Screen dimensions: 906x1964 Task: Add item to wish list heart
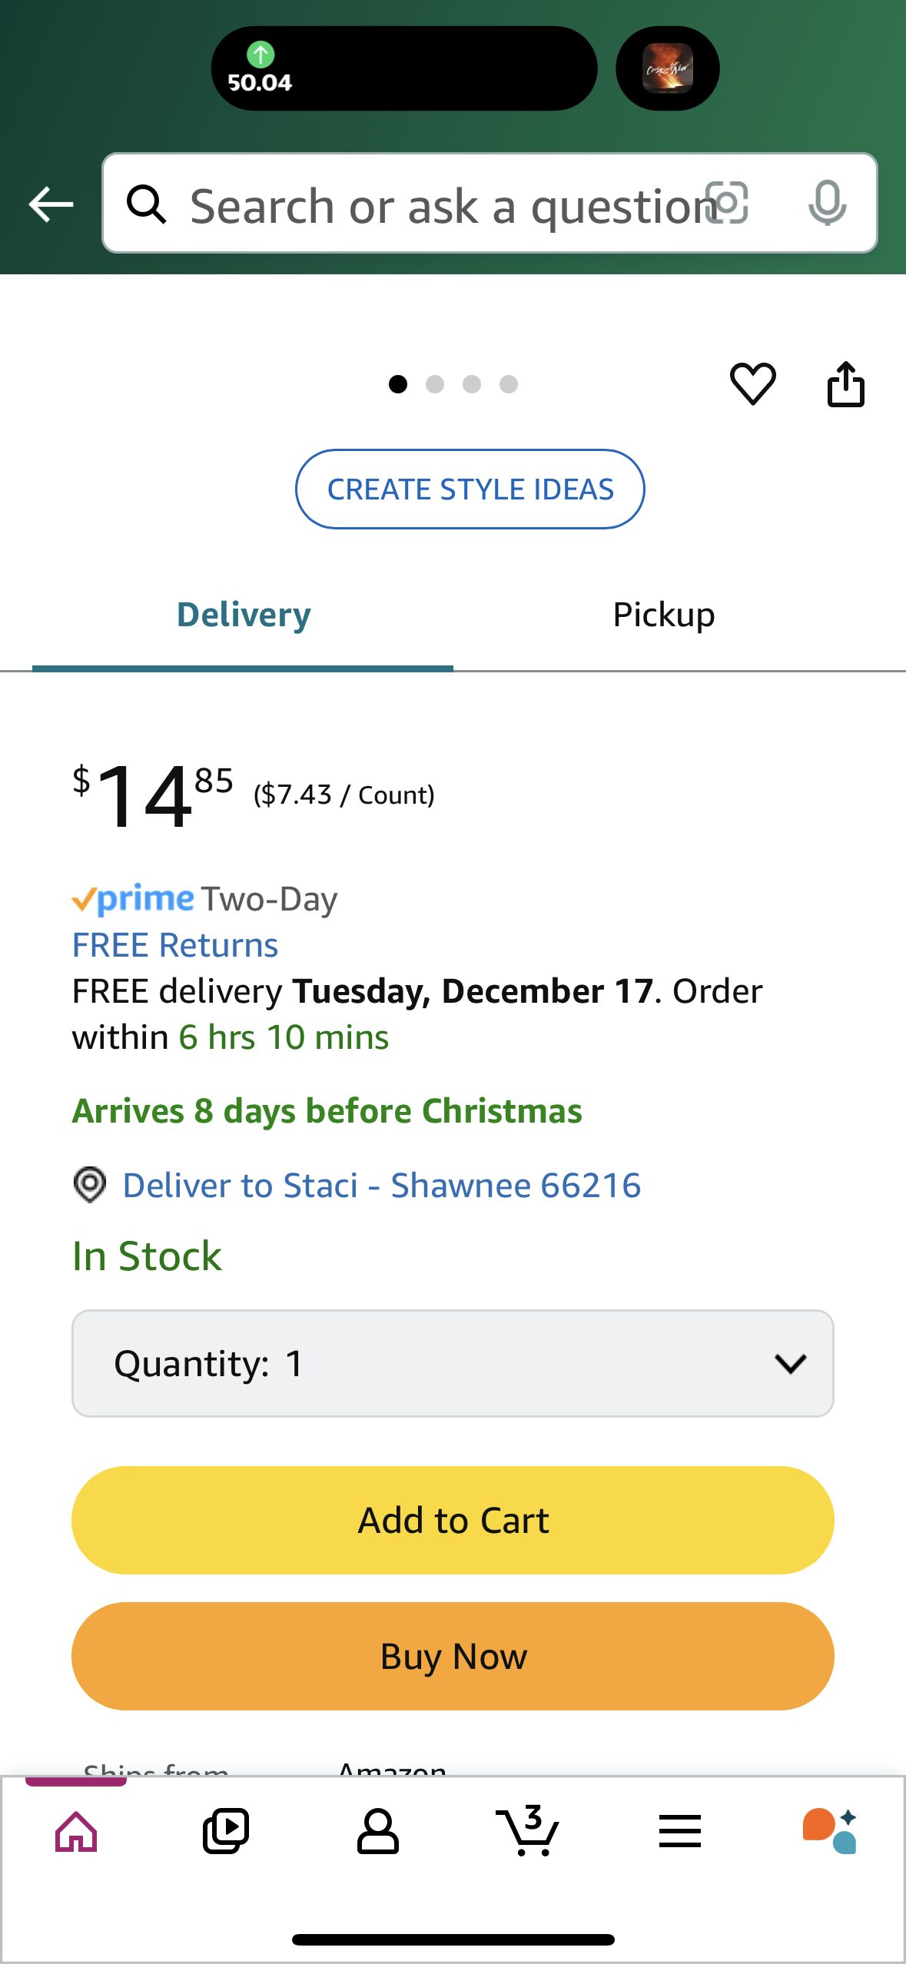point(752,383)
